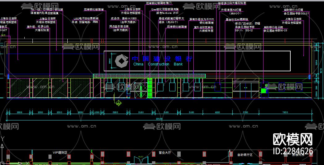Click the '大理石贴面' annotation under 室外墙
The image size is (324, 165).
pos(42,30)
